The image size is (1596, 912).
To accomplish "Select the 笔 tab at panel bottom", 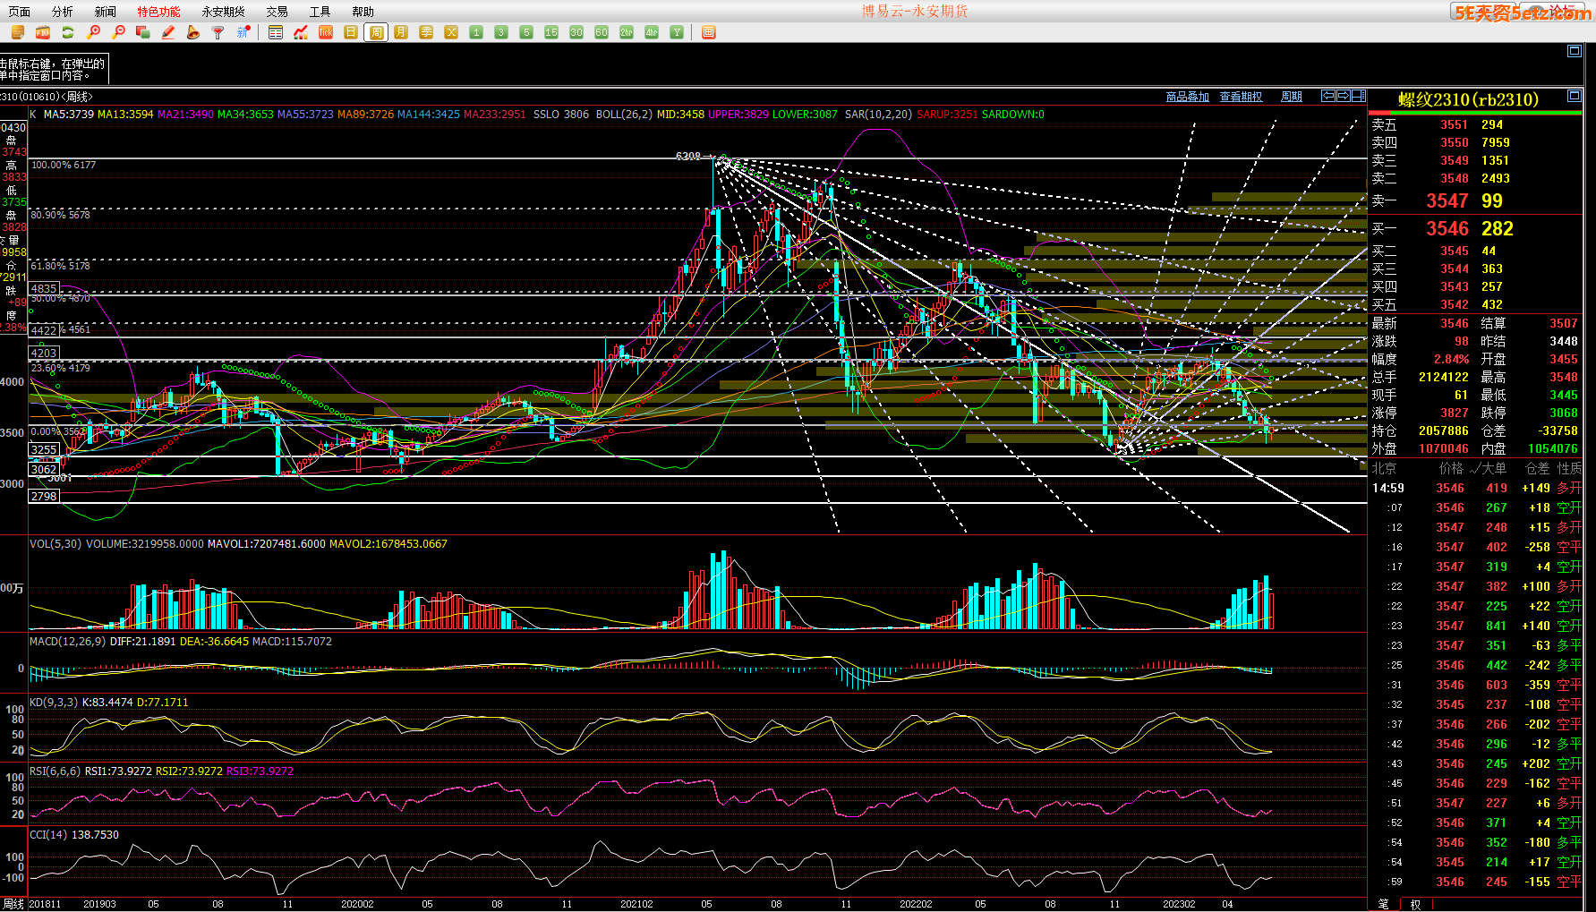I will click(1383, 904).
